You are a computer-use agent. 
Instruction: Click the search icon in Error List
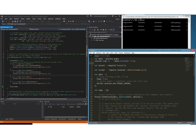(85, 104)
